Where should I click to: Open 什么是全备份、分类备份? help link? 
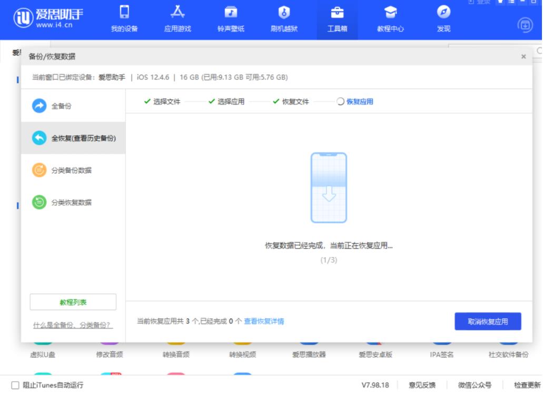(x=73, y=325)
